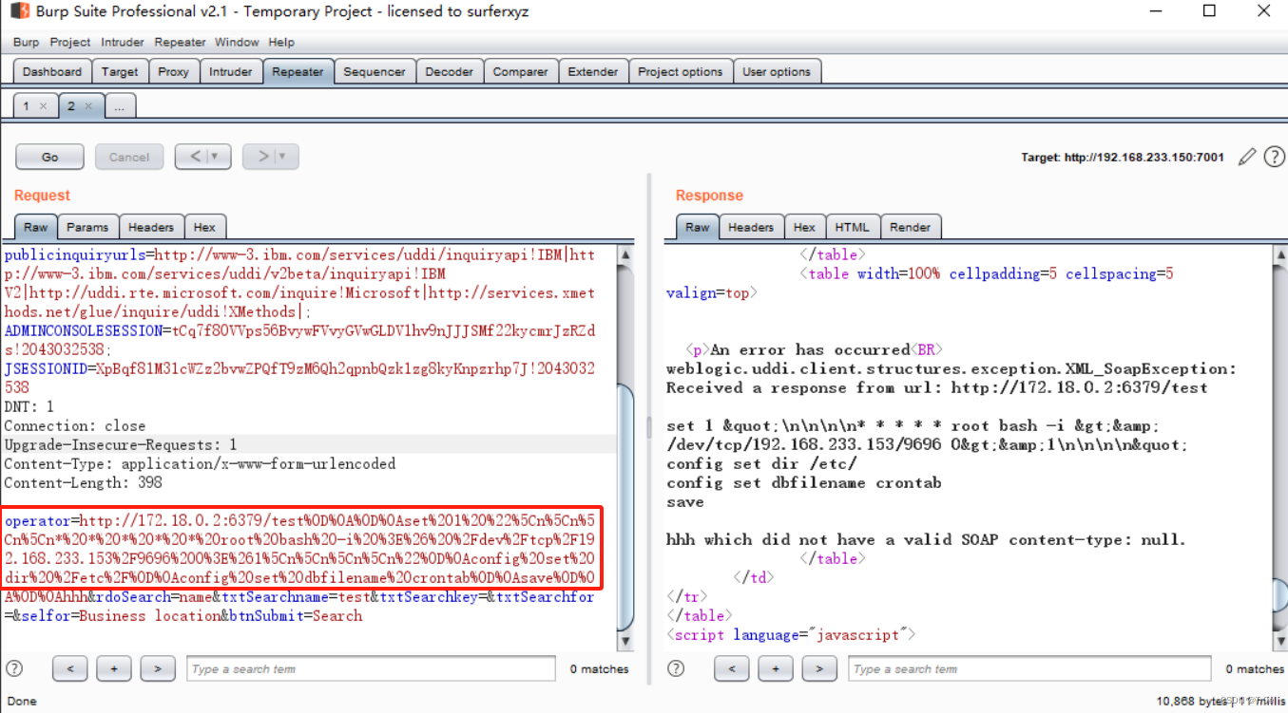This screenshot has height=713, width=1288.
Task: Click the 'Upgrade-Insecure-Requests: 1' line
Action: coord(121,444)
